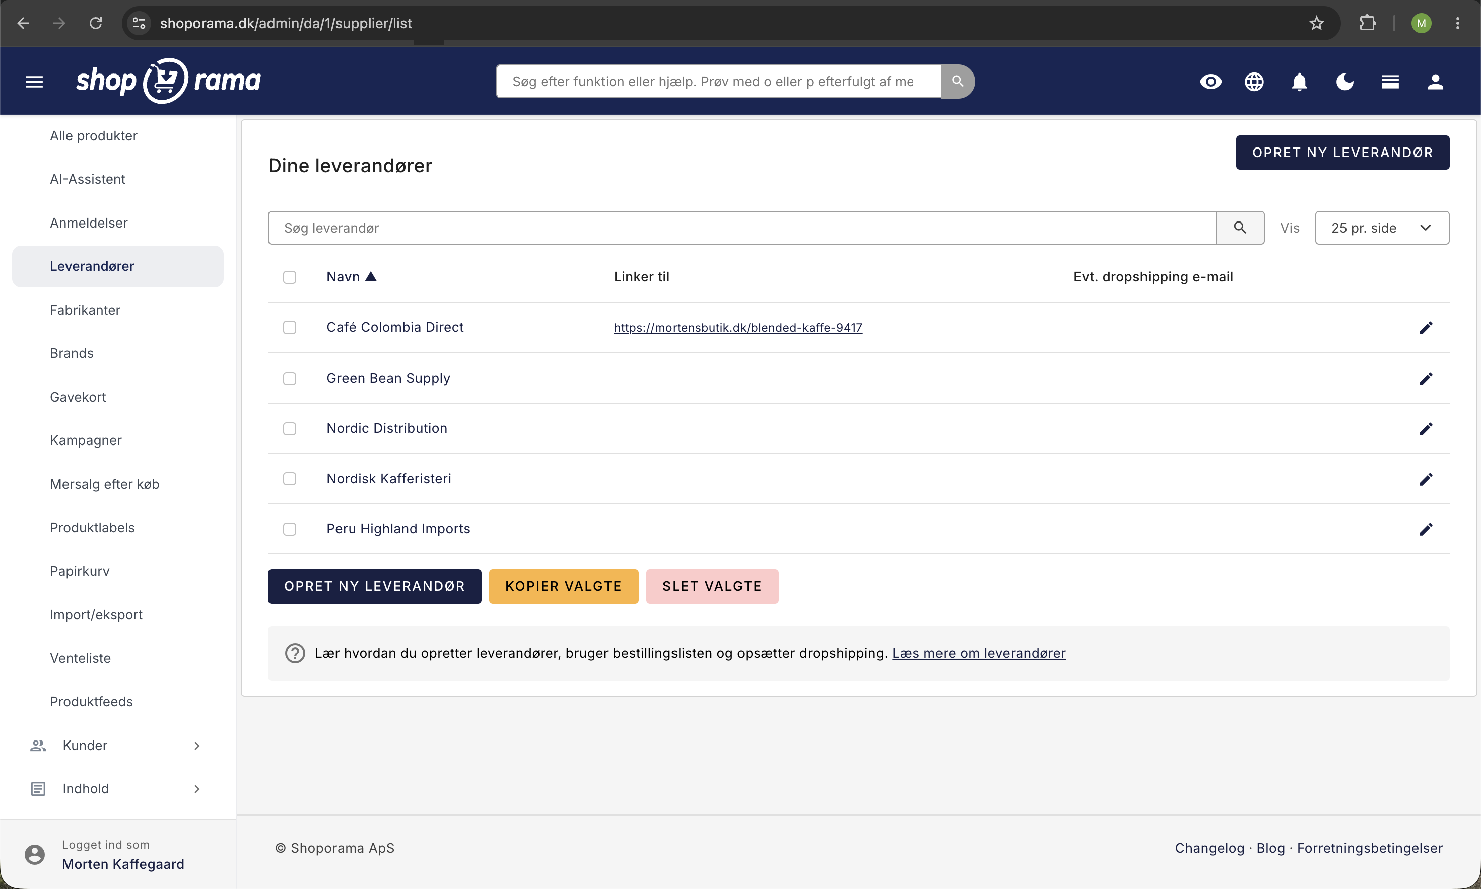1481x889 pixels.
Task: Open Changelog footer link
Action: pos(1209,848)
